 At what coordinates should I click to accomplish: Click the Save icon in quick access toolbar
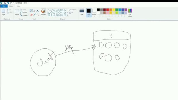[x=5, y=3]
